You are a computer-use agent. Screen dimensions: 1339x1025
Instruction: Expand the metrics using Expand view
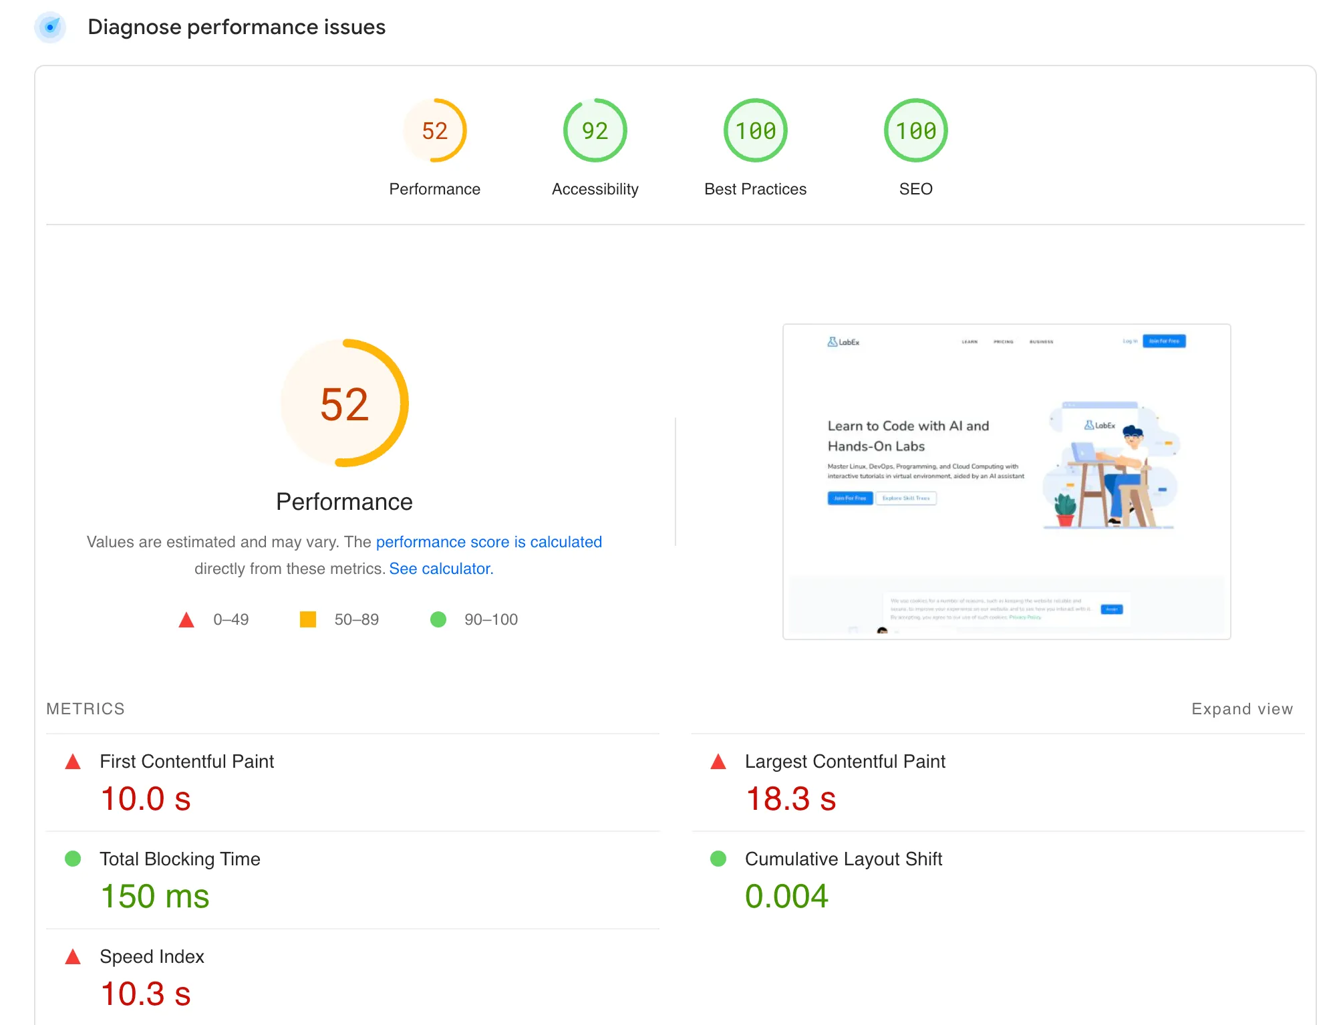1242,708
